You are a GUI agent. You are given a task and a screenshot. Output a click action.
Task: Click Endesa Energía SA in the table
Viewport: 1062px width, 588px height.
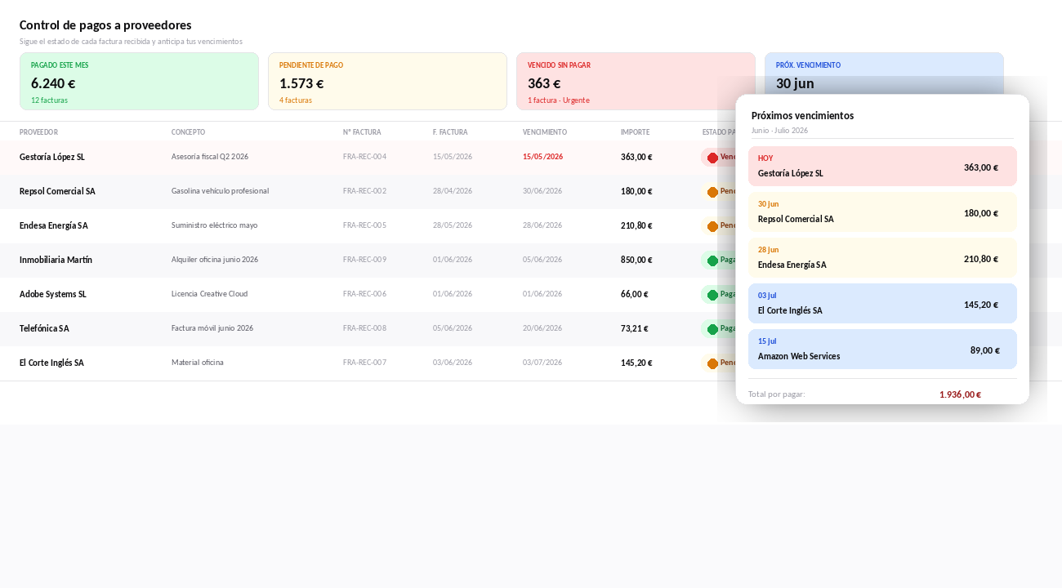pyautogui.click(x=54, y=225)
